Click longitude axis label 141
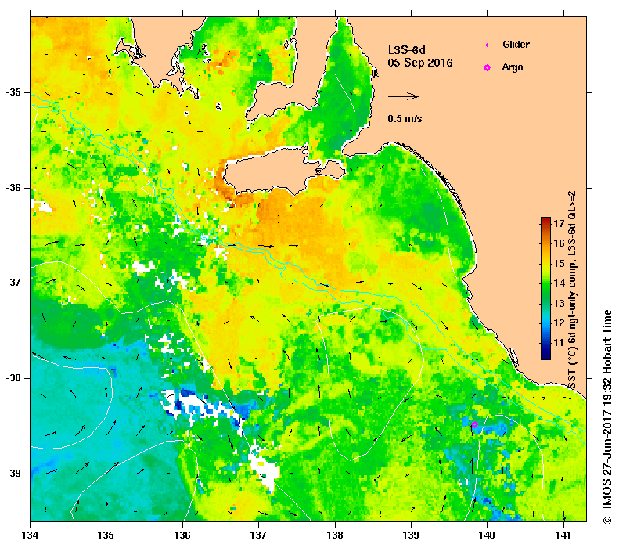Image resolution: width=619 pixels, height=548 pixels. tap(563, 535)
